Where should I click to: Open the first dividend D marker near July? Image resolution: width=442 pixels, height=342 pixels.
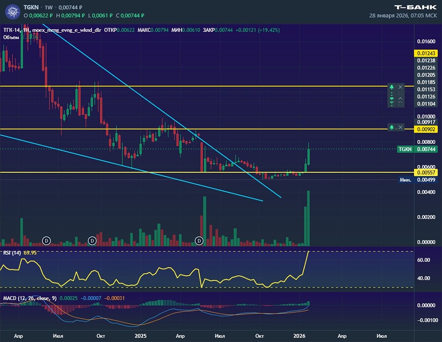point(46,241)
